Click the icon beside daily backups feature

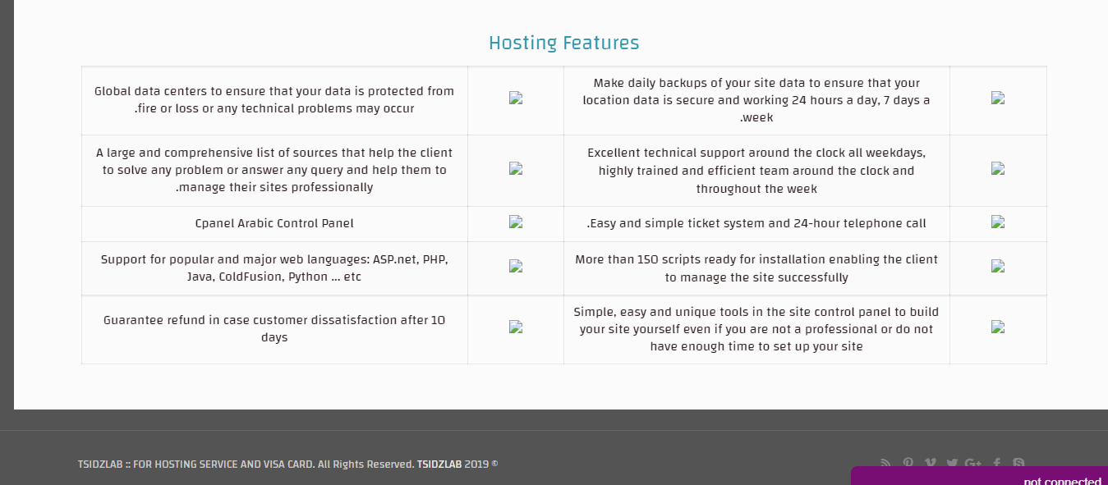pos(998,98)
